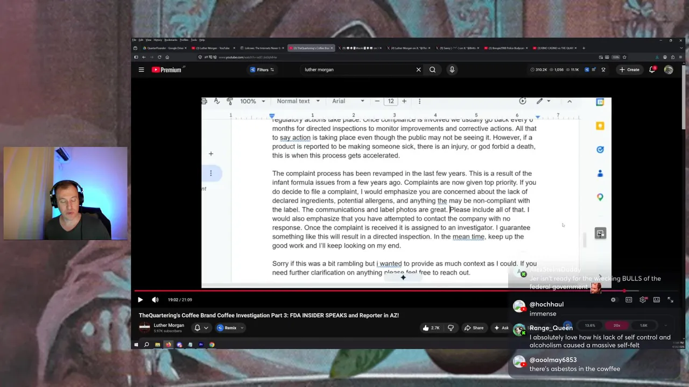Viewport: 689px width, 387px height.
Task: Switch to the Boogie2988 Police Bodycam tab
Action: pyautogui.click(x=505, y=48)
